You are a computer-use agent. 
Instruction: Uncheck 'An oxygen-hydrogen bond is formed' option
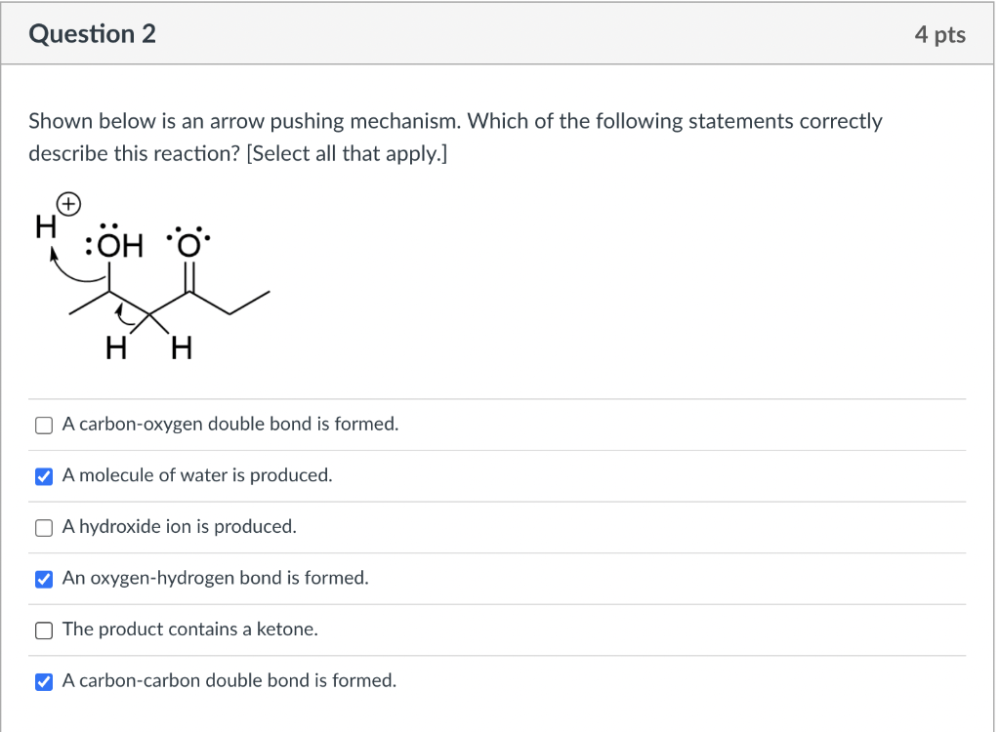44,579
